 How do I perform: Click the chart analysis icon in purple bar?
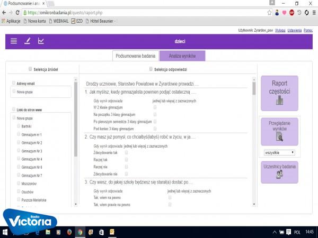(x=41, y=41)
